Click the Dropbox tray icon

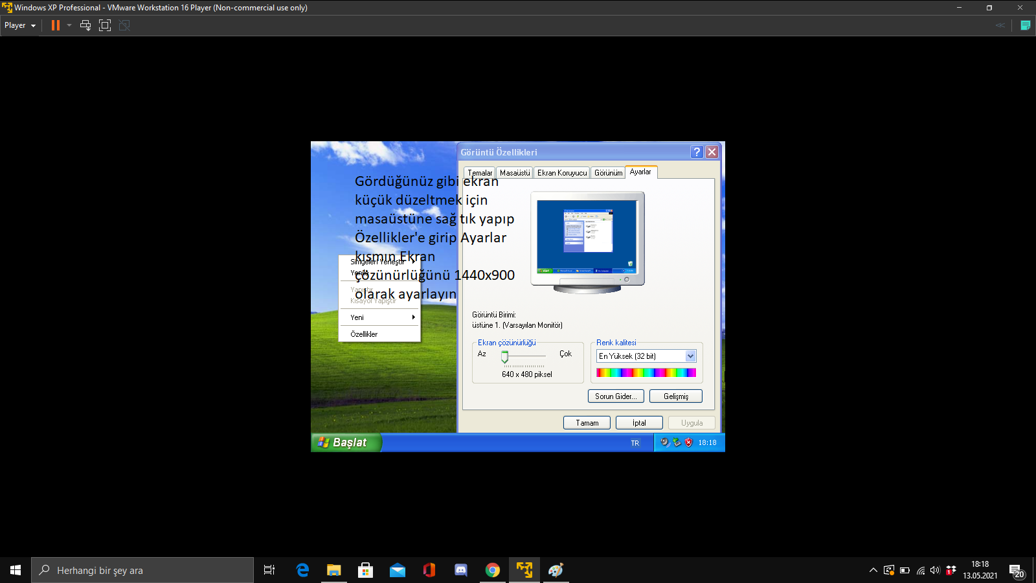click(x=951, y=570)
